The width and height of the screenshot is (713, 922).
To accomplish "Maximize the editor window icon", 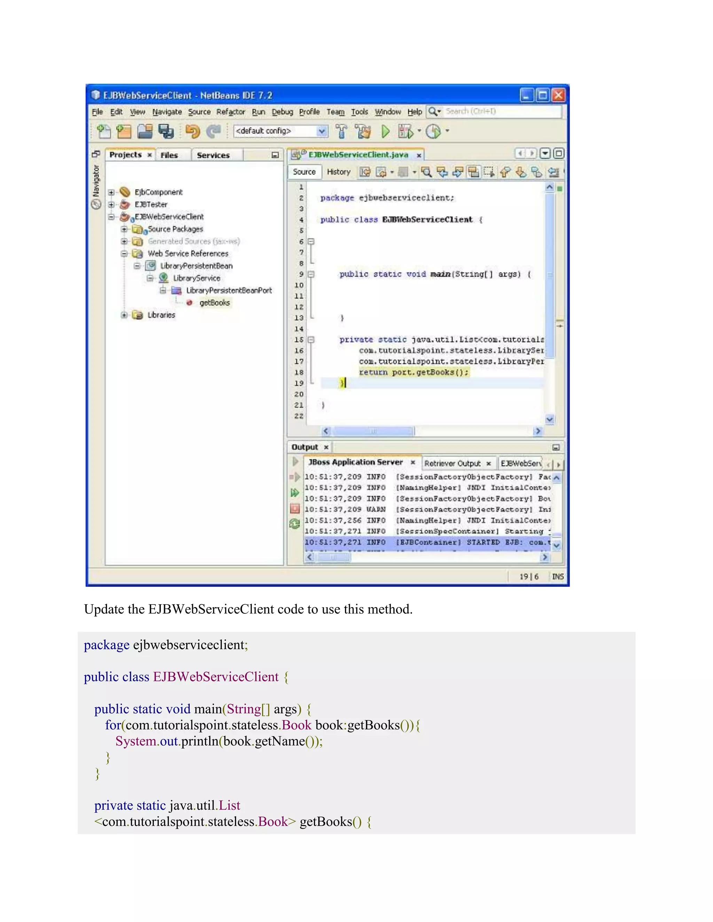I will [x=559, y=153].
